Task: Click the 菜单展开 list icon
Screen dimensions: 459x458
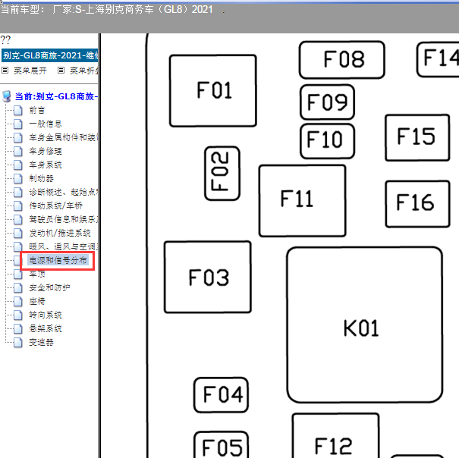Action: (5, 71)
